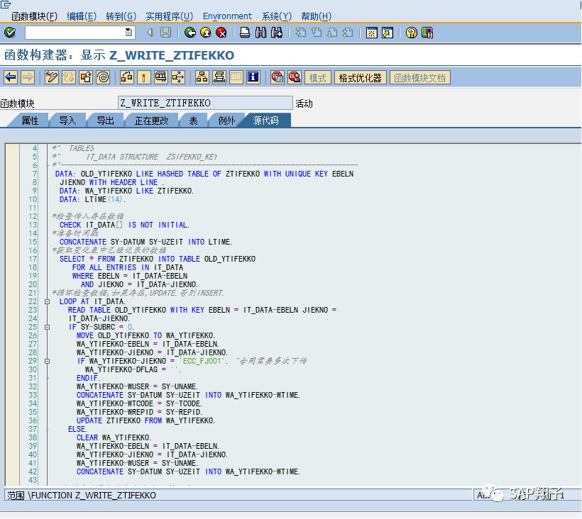
Task: Click the 函数模块文档 button
Action: pyautogui.click(x=419, y=78)
